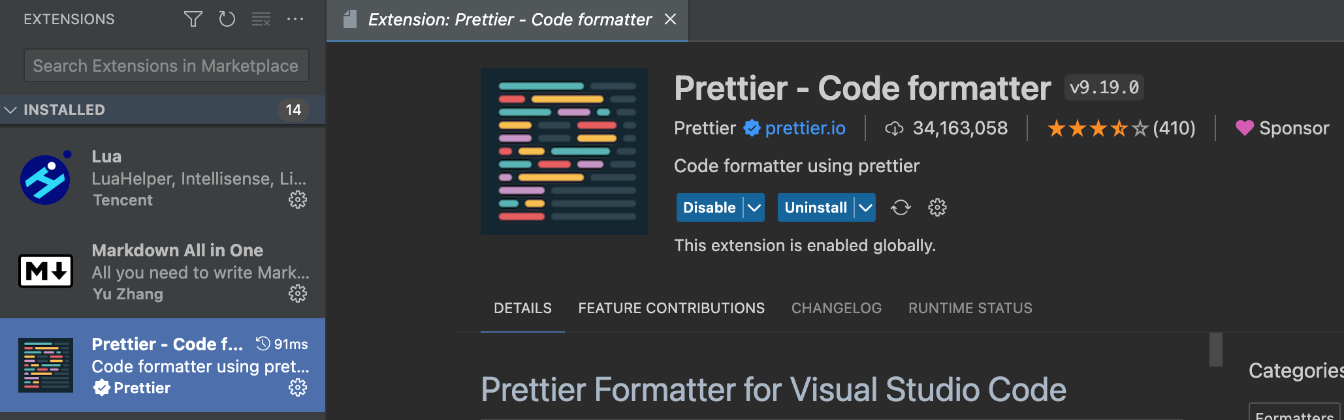This screenshot has height=420, width=1344.
Task: Click the EXTENSIONS panel title
Action: coord(69,20)
